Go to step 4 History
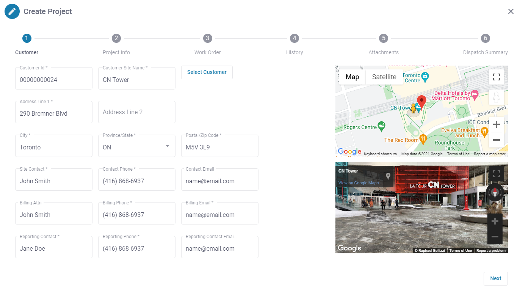The height and width of the screenshot is (292, 520). [x=294, y=38]
